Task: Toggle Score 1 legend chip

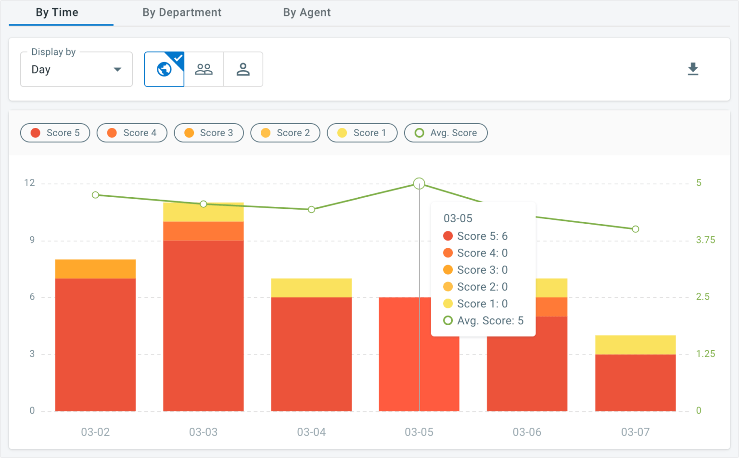Action: 362,133
